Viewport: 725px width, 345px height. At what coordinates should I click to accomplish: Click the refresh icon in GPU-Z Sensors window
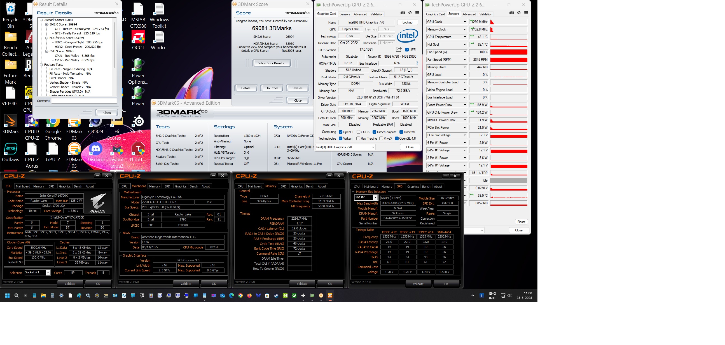[519, 13]
